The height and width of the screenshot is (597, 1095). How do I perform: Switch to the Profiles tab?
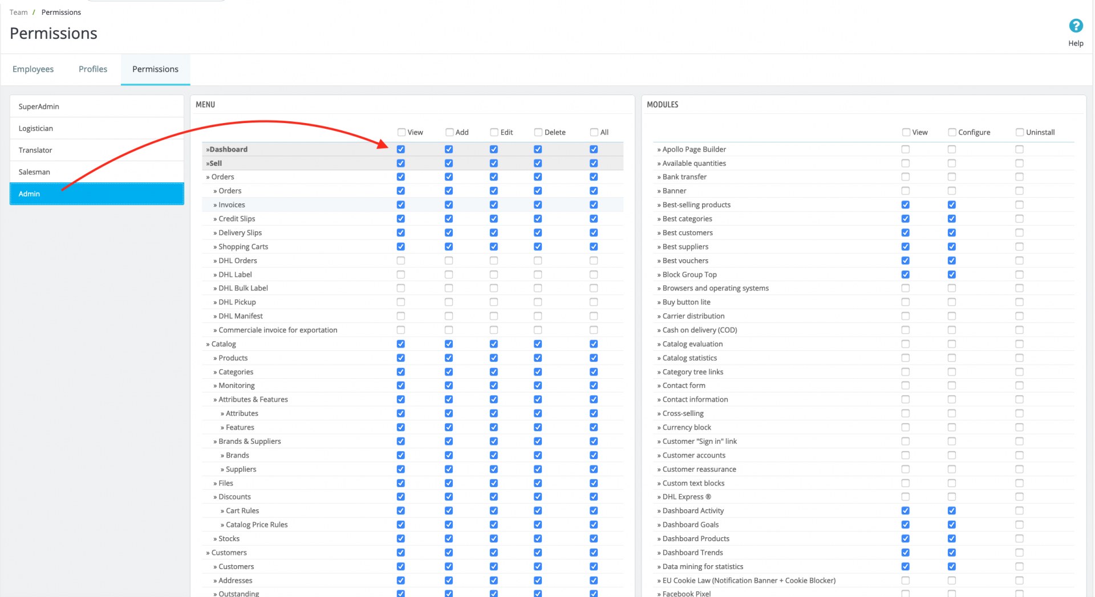pyautogui.click(x=93, y=69)
